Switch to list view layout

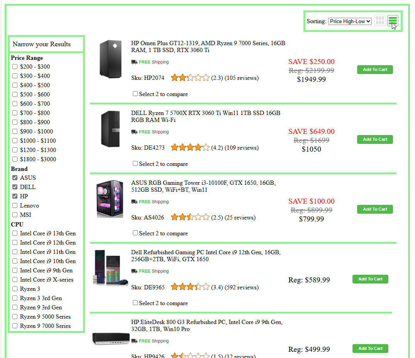393,21
